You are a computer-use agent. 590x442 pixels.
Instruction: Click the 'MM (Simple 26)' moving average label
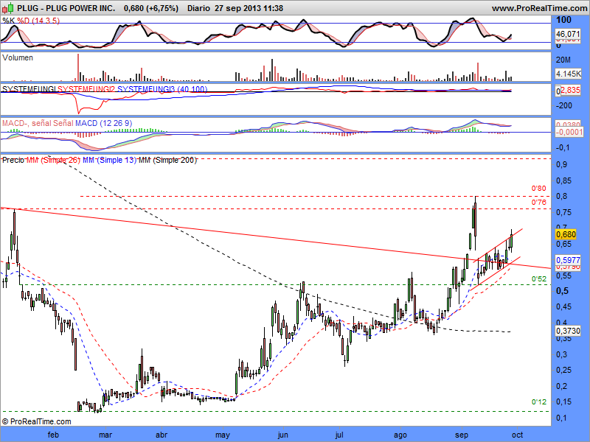pos(53,160)
